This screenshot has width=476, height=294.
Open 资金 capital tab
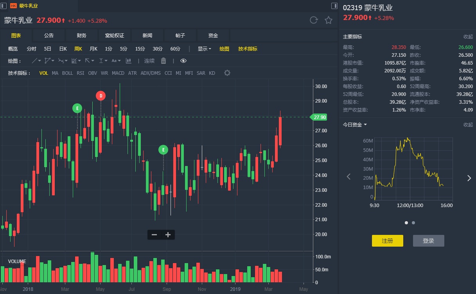tap(213, 36)
